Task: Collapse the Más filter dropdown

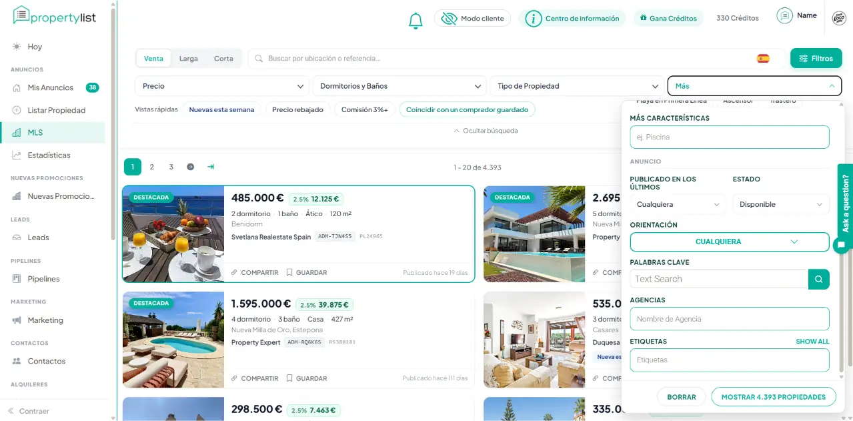Action: [x=754, y=86]
